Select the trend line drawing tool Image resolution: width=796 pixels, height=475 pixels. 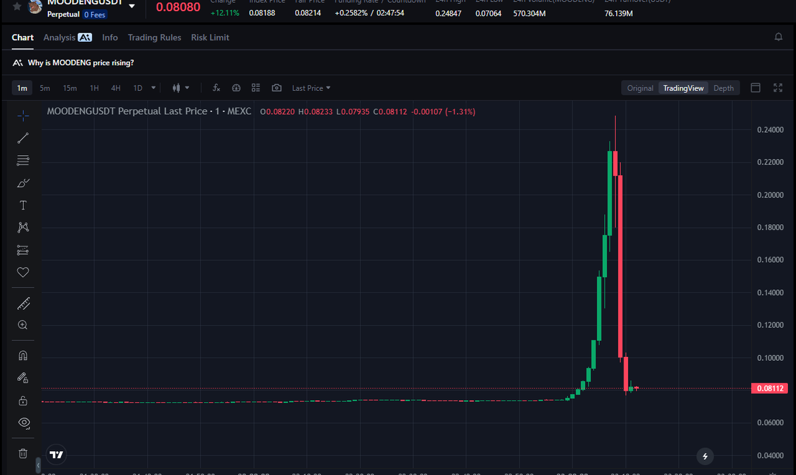coord(23,138)
